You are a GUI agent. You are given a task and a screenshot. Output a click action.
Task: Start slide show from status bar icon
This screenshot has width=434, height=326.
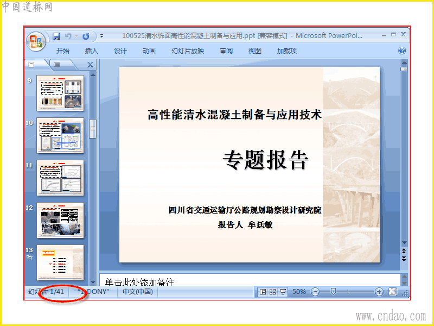point(283,292)
